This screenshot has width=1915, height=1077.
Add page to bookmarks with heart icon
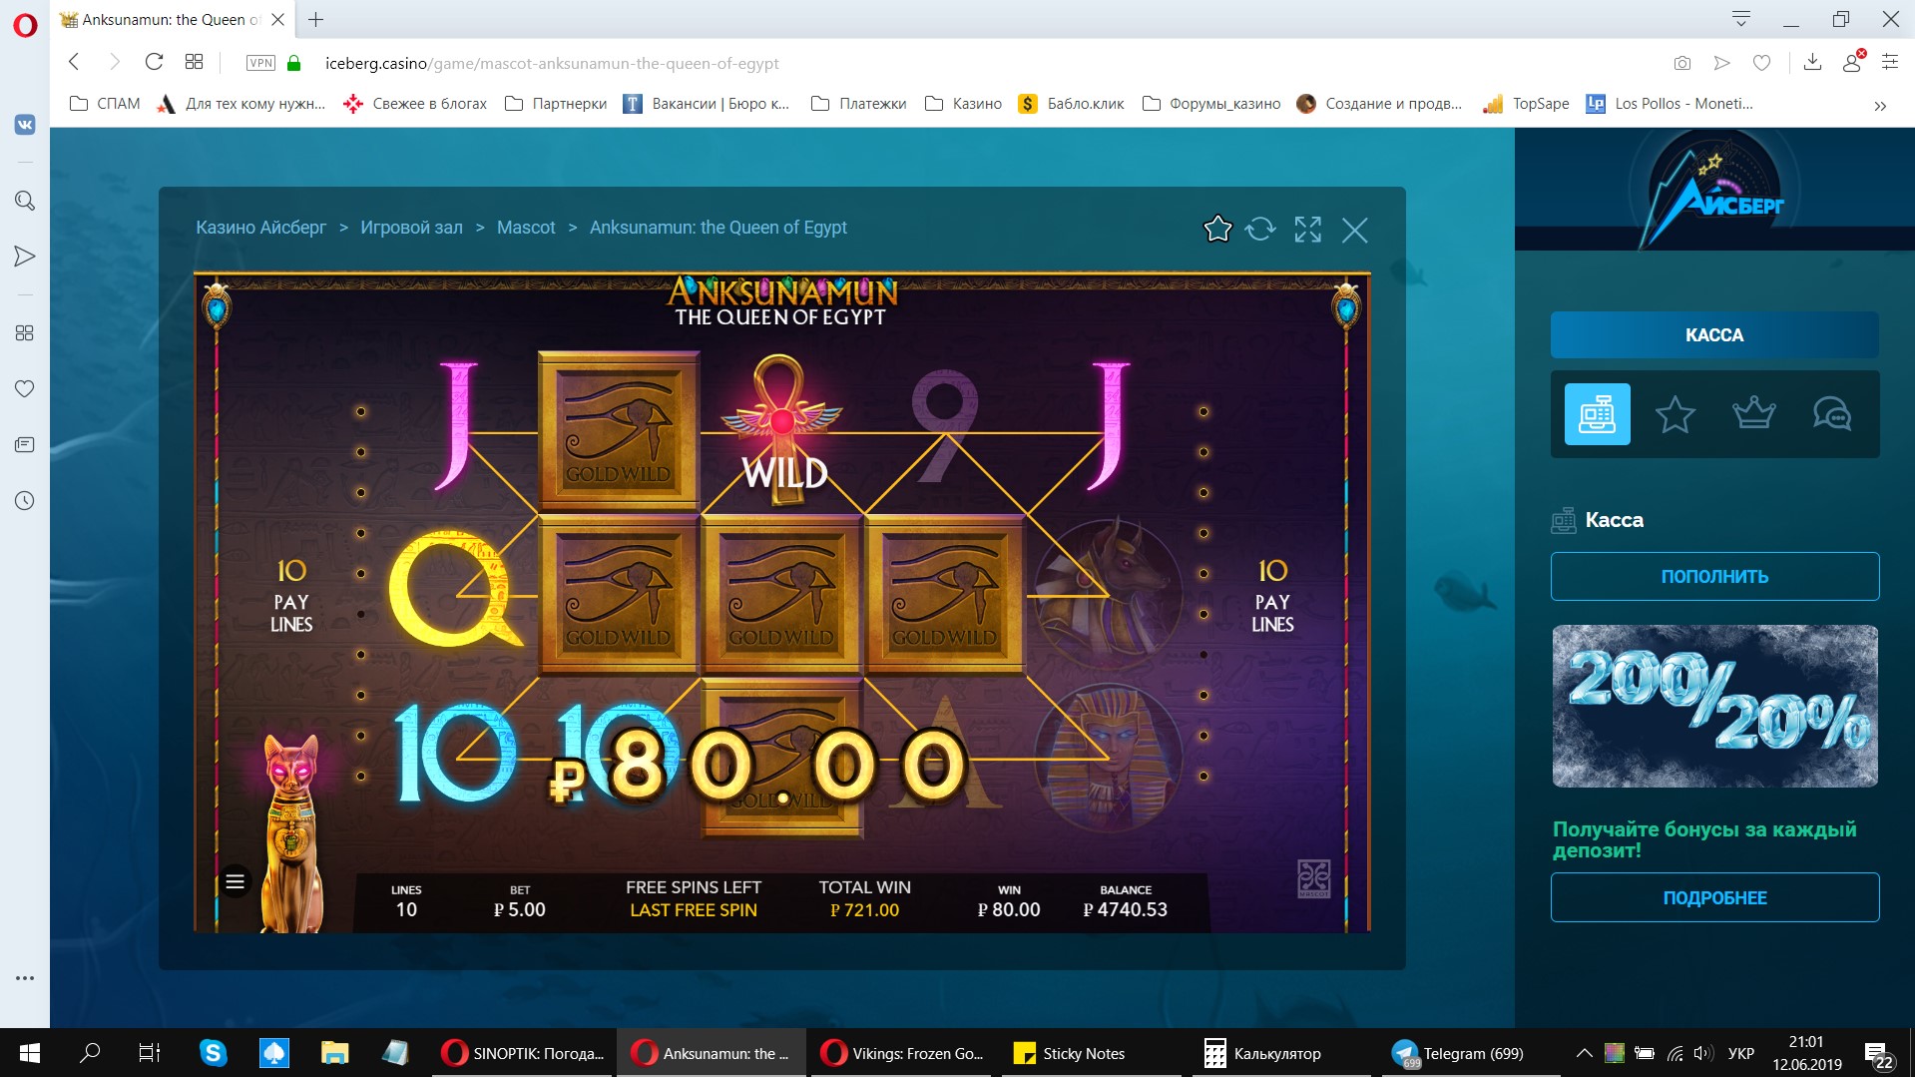(x=1762, y=63)
